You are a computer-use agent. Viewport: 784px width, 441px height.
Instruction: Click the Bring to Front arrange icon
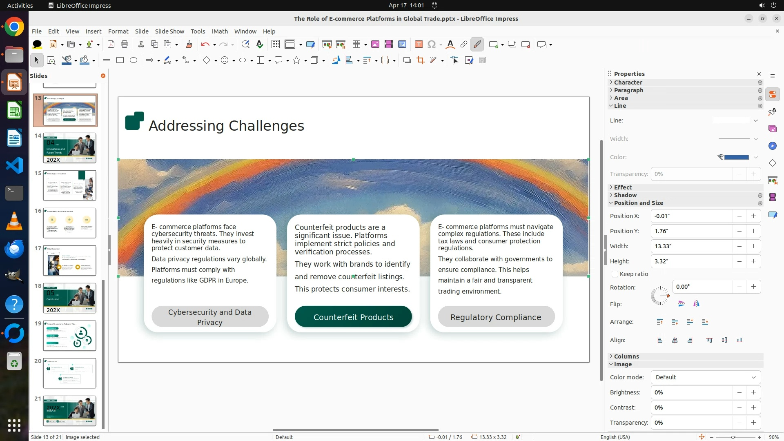point(660,322)
